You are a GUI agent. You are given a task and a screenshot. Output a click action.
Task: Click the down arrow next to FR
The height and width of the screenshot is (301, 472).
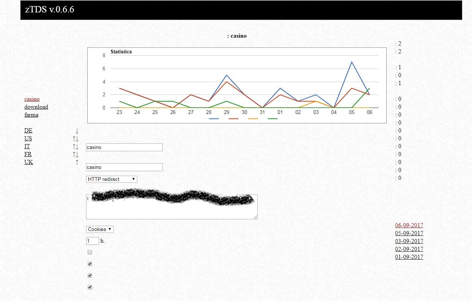point(77,155)
